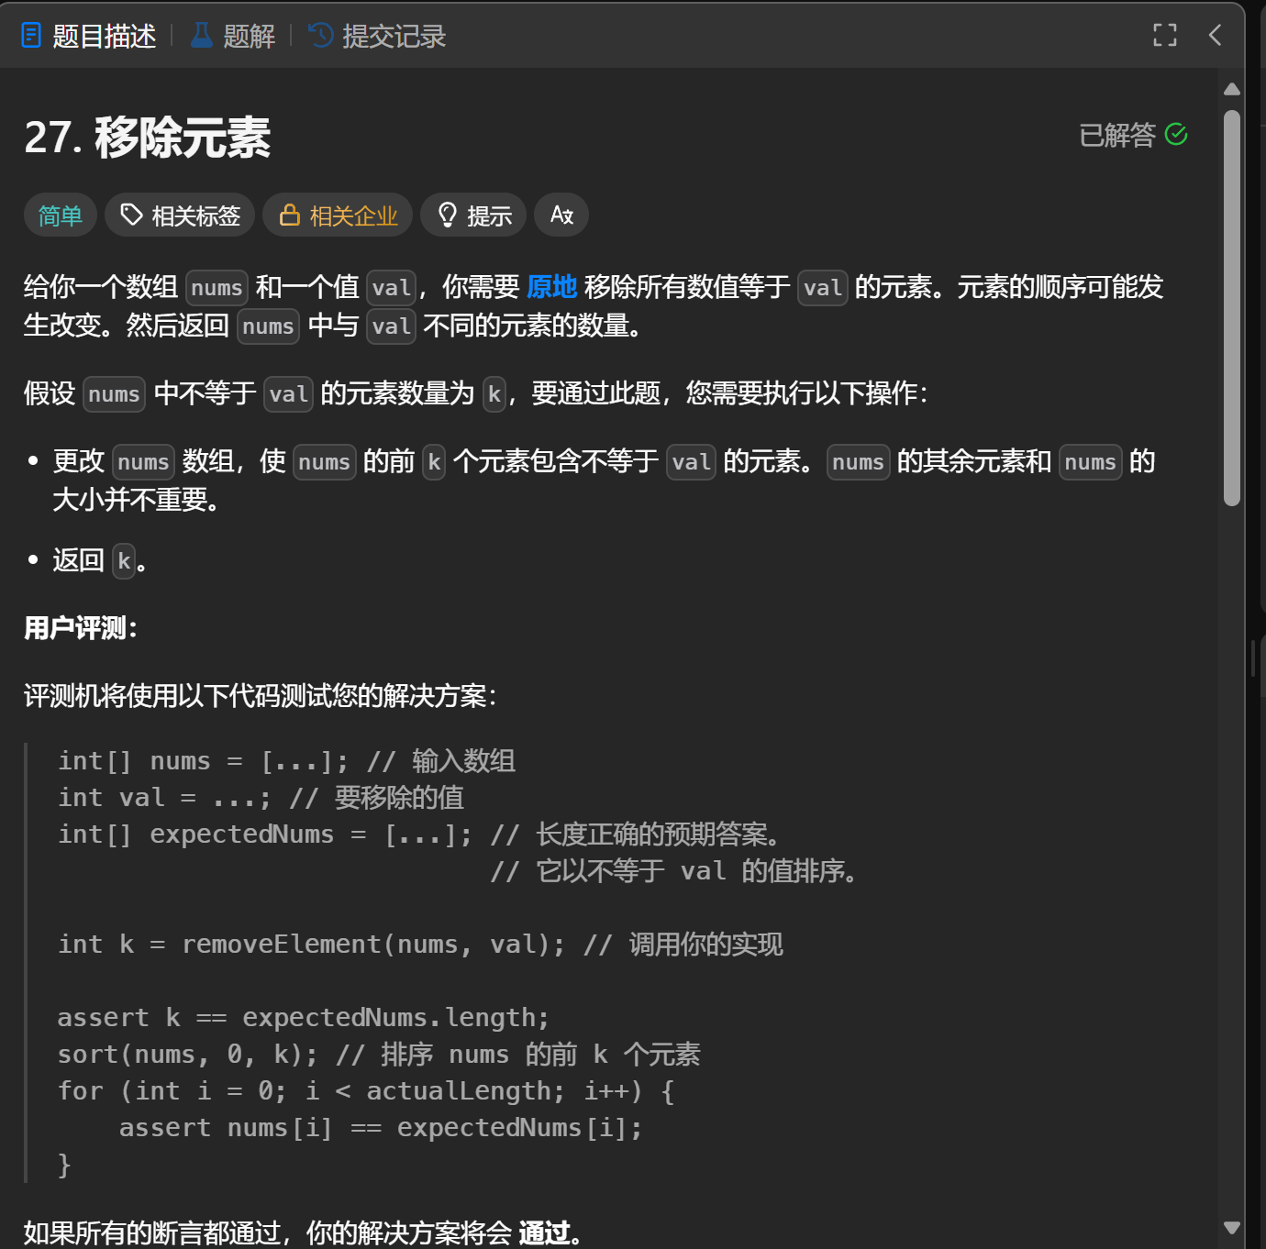Screen dimensions: 1266x1249
Task: Click the bold 通过 at the bottom
Action: 544,1233
